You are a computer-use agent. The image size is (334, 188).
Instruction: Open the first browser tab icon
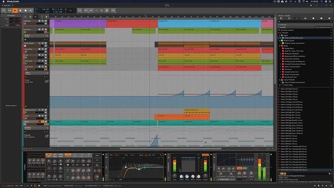(281, 19)
